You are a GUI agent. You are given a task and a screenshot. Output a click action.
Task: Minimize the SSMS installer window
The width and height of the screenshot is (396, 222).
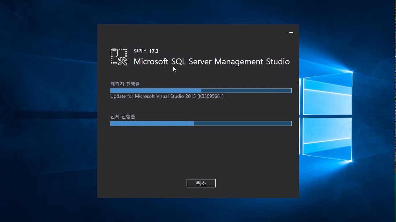click(291, 32)
